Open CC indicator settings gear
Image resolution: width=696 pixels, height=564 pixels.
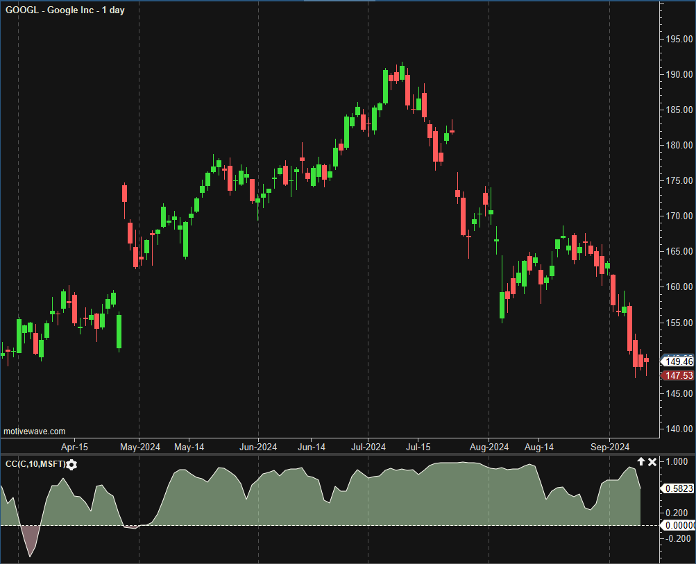tap(71, 464)
